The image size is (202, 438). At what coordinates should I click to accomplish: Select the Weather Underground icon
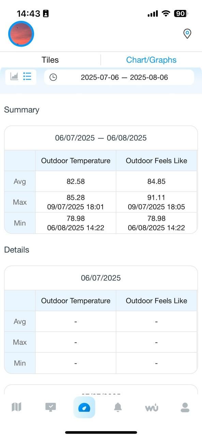coord(151,407)
